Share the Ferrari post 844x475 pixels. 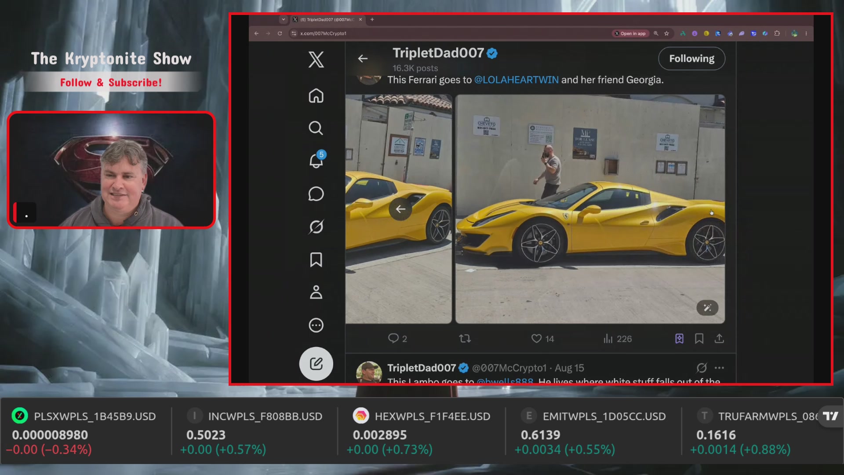click(719, 339)
